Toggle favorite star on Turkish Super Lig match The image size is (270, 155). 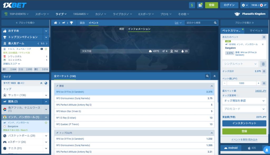(46, 49)
